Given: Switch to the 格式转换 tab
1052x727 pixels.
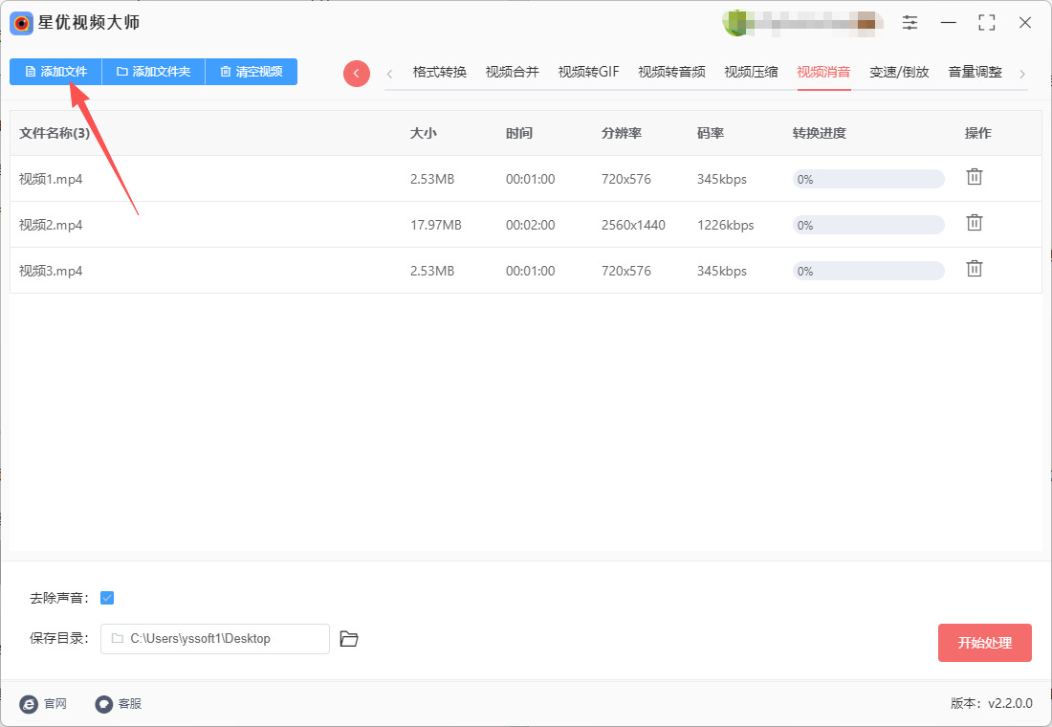Looking at the screenshot, I should 440,73.
